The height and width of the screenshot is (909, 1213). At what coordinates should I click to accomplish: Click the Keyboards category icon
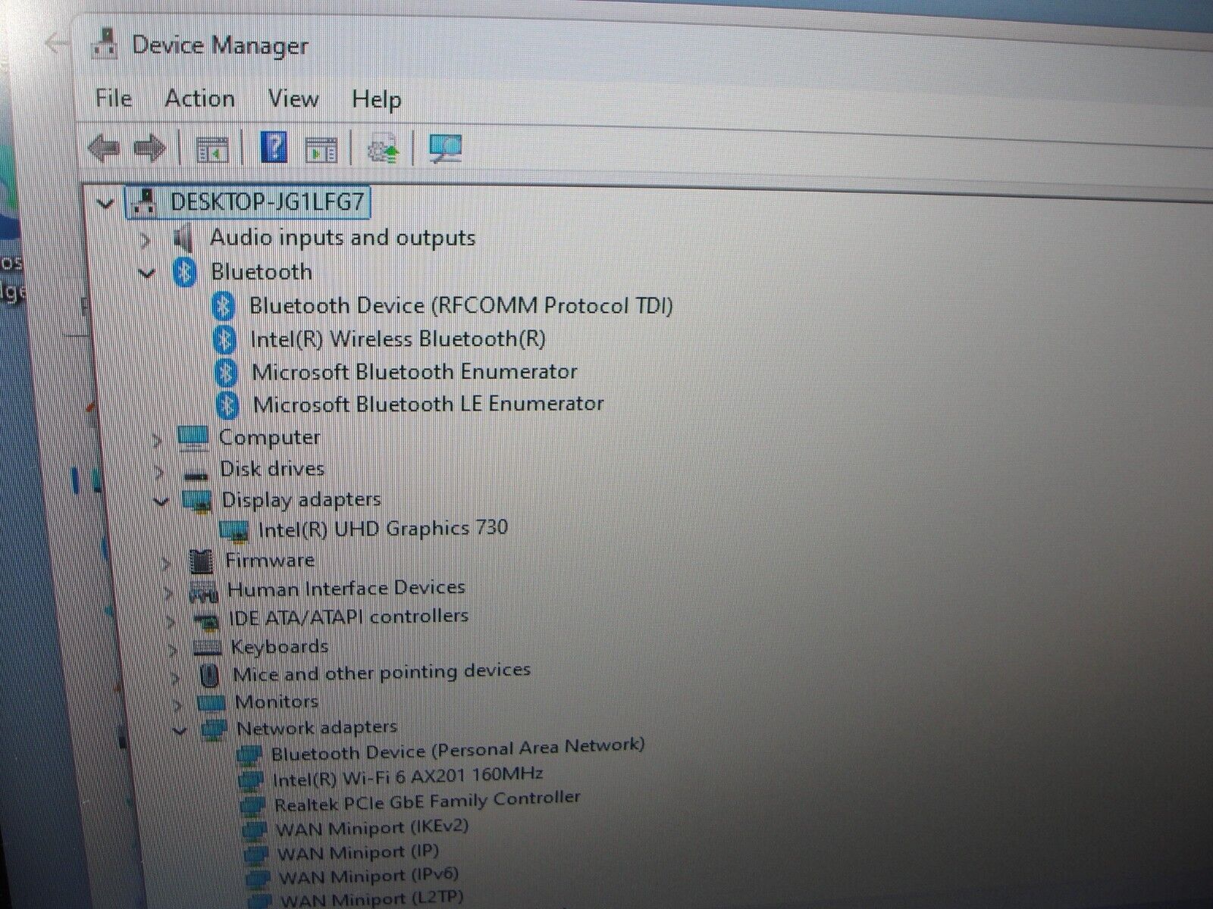(x=207, y=648)
